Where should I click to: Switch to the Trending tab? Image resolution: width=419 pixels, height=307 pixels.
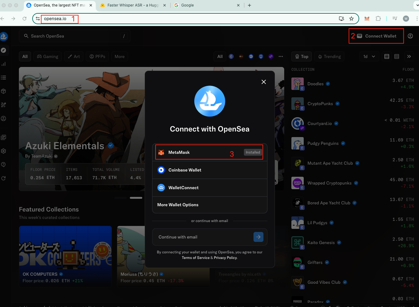click(329, 56)
